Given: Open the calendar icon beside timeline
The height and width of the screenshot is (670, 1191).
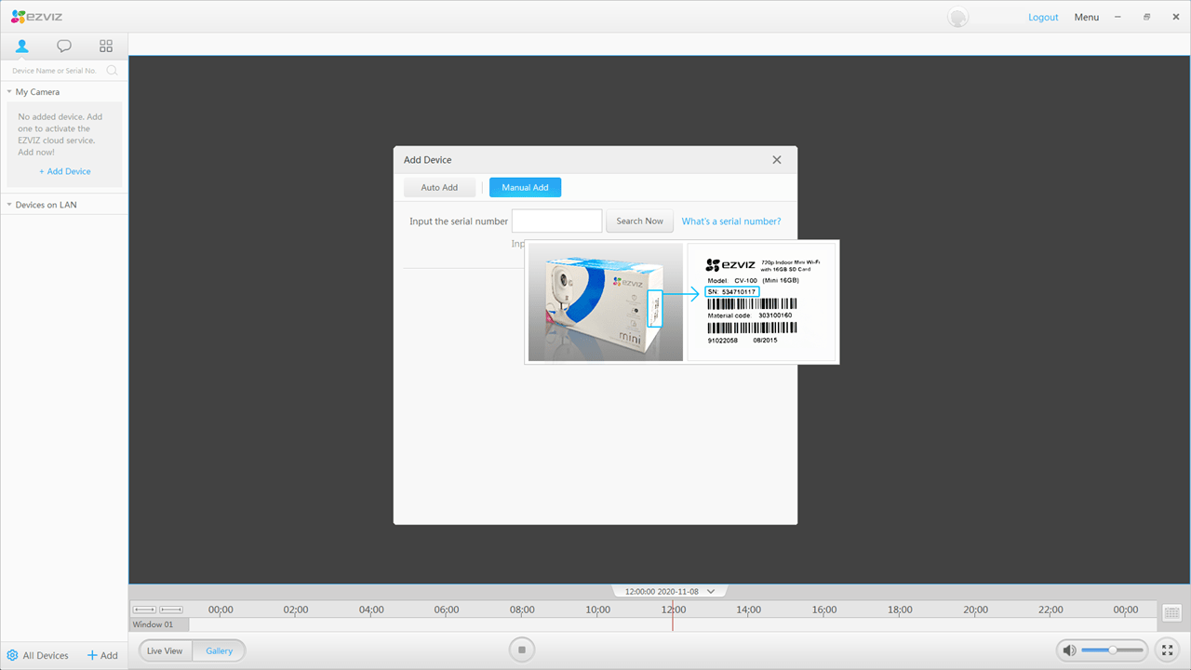Looking at the screenshot, I should (1171, 612).
